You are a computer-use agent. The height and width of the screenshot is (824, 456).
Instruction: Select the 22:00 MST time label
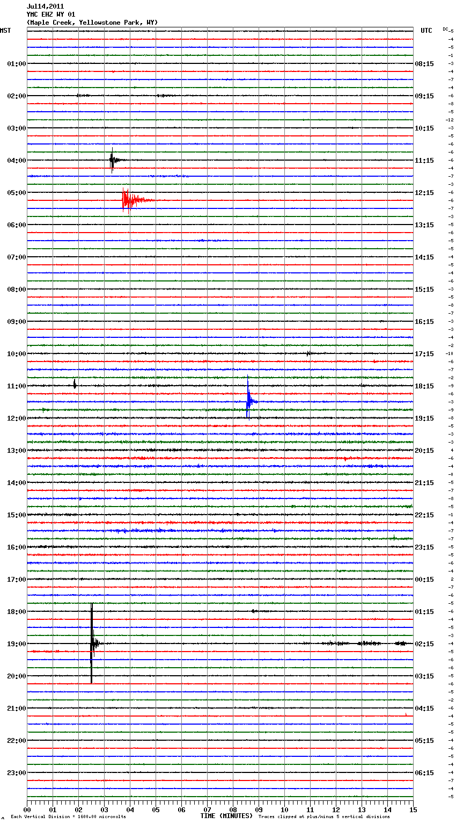tap(17, 741)
